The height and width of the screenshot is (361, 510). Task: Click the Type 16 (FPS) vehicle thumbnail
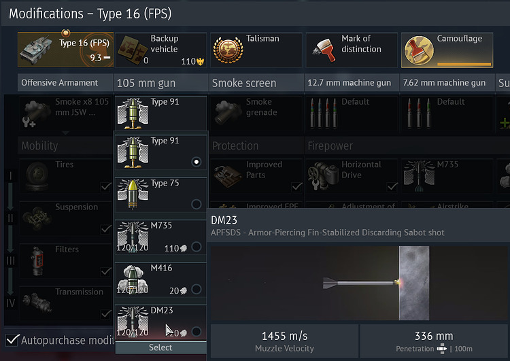pos(36,51)
